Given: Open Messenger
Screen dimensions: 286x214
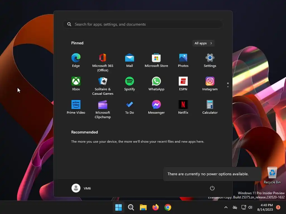Looking at the screenshot, I should (156, 107).
